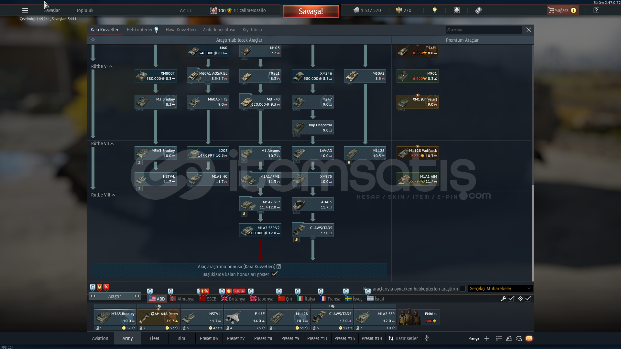The height and width of the screenshot is (349, 621).
Task: Switch to Açık deniz filosu tab
Action: click(x=219, y=30)
